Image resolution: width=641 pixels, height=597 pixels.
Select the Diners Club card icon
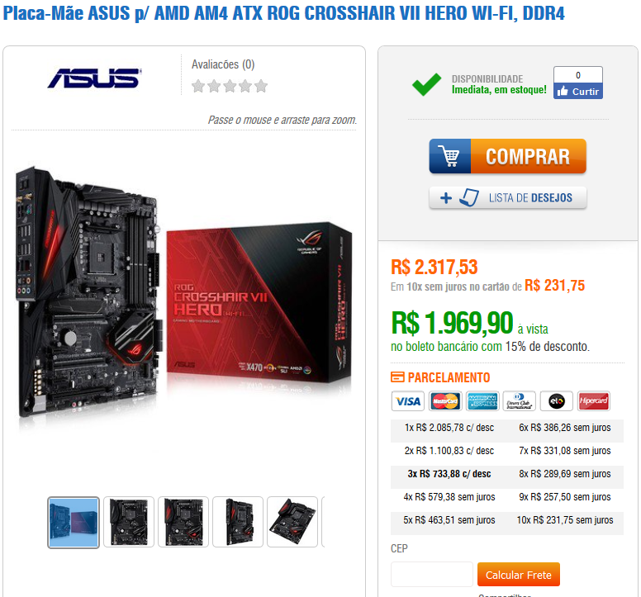coord(520,401)
